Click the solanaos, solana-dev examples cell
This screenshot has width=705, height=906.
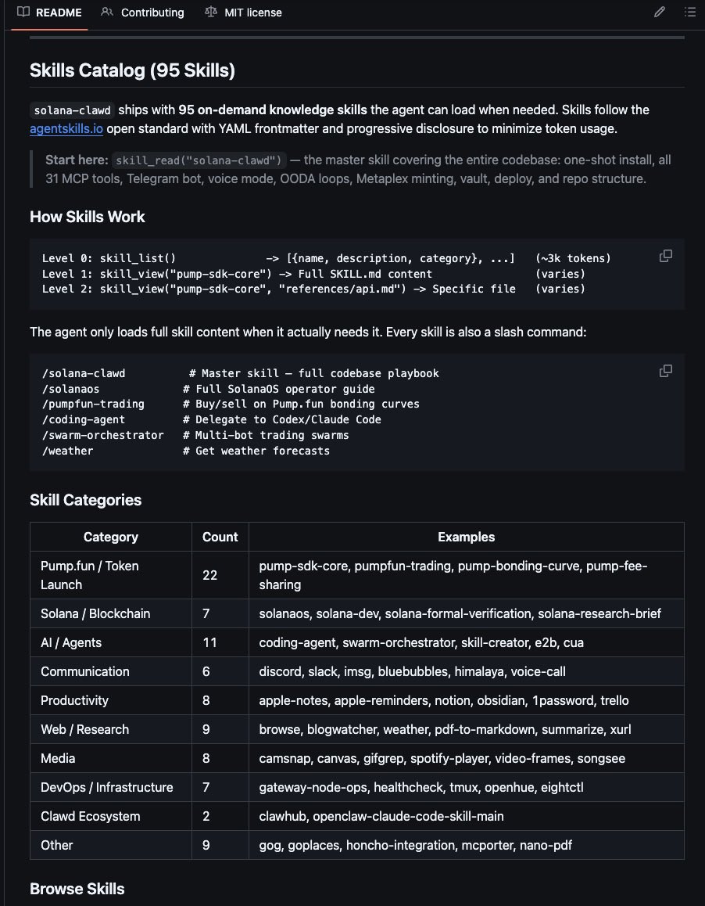[x=467, y=613]
